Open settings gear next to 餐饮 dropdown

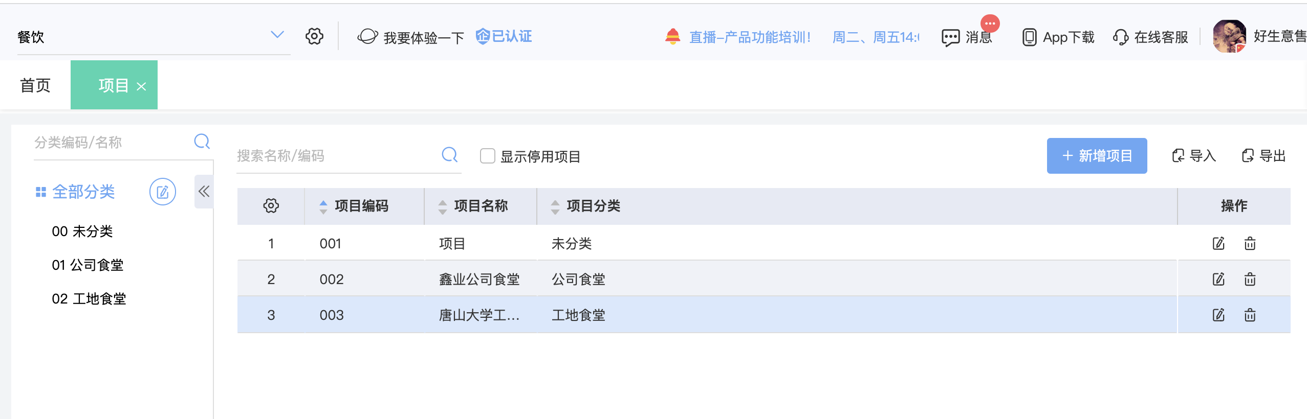click(x=314, y=36)
